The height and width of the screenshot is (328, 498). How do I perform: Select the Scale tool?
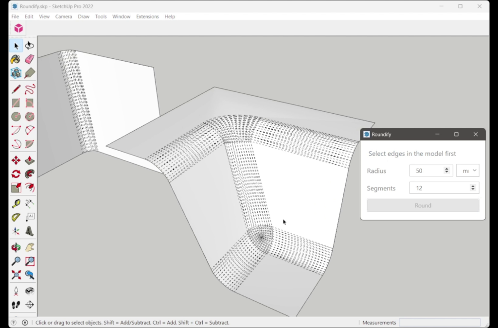click(x=16, y=188)
